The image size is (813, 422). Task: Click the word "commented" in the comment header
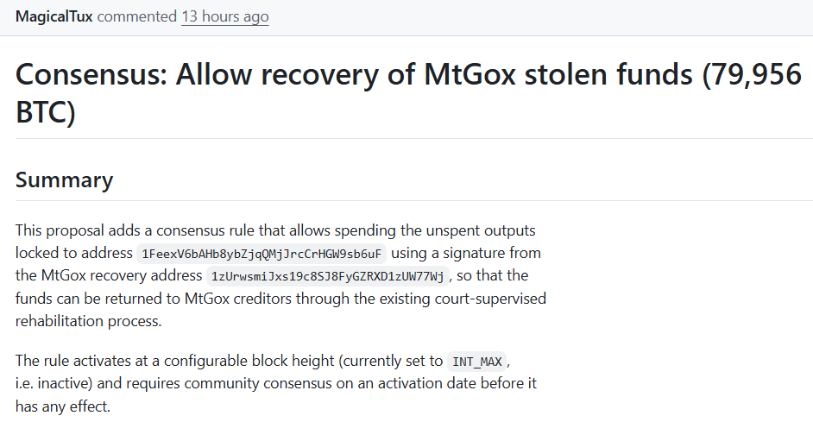[x=136, y=16]
